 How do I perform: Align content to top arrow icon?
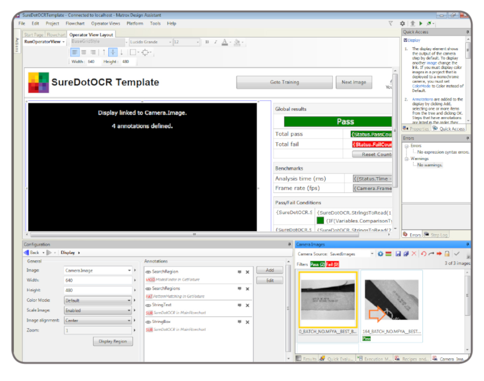click(104, 52)
